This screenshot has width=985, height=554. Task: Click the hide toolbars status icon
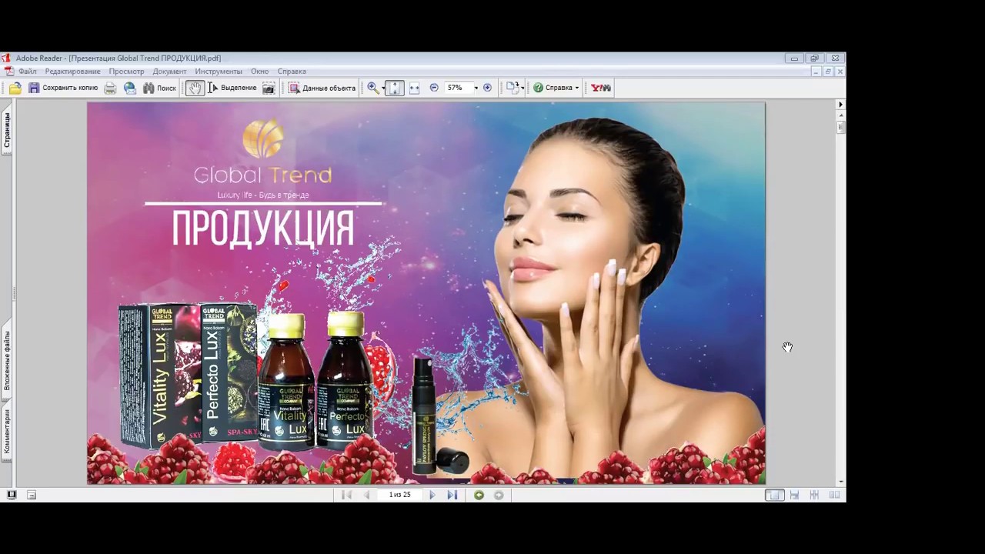32,495
